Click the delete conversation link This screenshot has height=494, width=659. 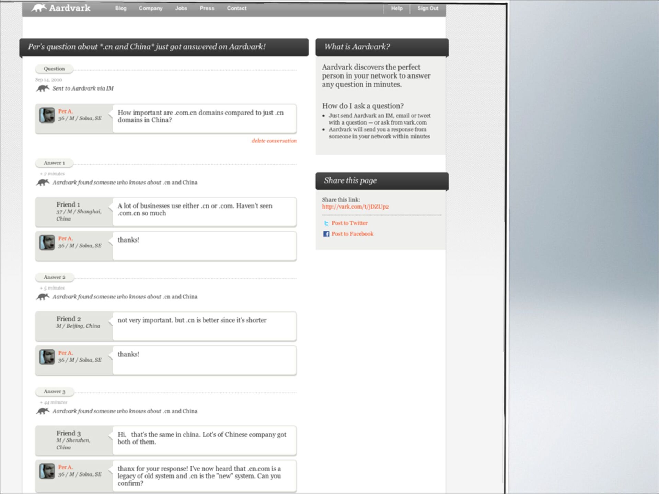point(274,141)
